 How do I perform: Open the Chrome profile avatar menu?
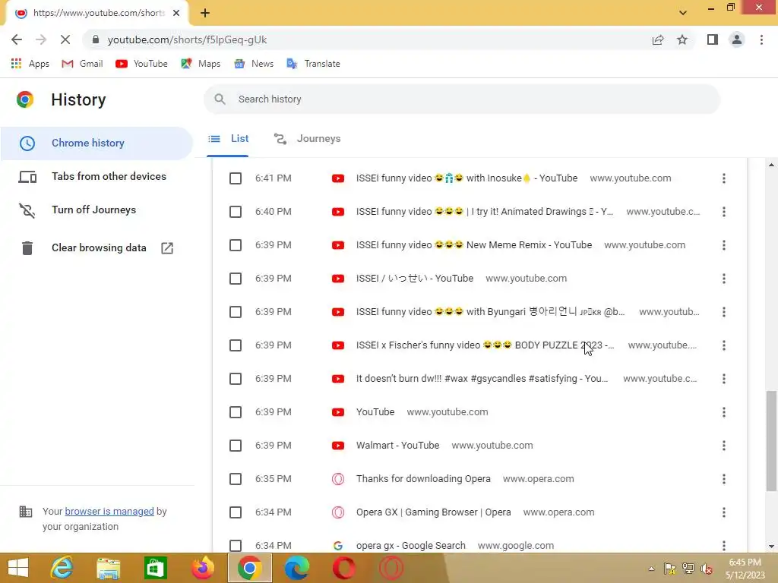[x=737, y=39]
